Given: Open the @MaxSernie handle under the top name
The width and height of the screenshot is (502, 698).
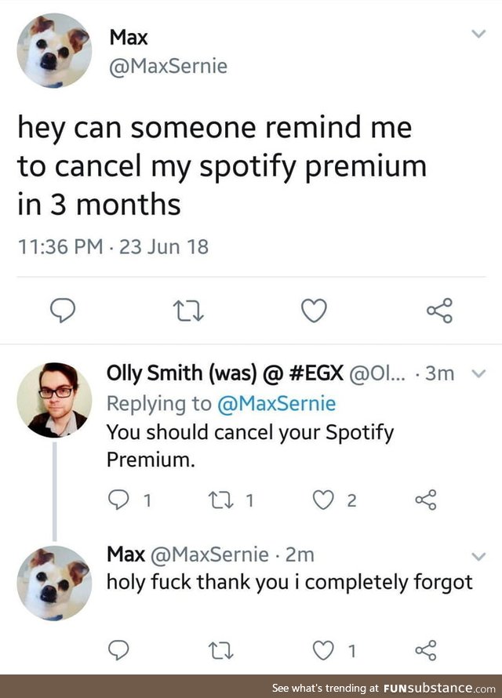Looking at the screenshot, I should click(x=168, y=67).
